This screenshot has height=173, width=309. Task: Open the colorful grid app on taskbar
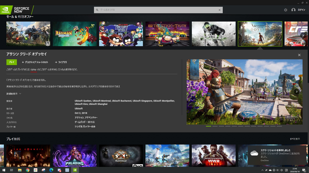click(x=35, y=170)
